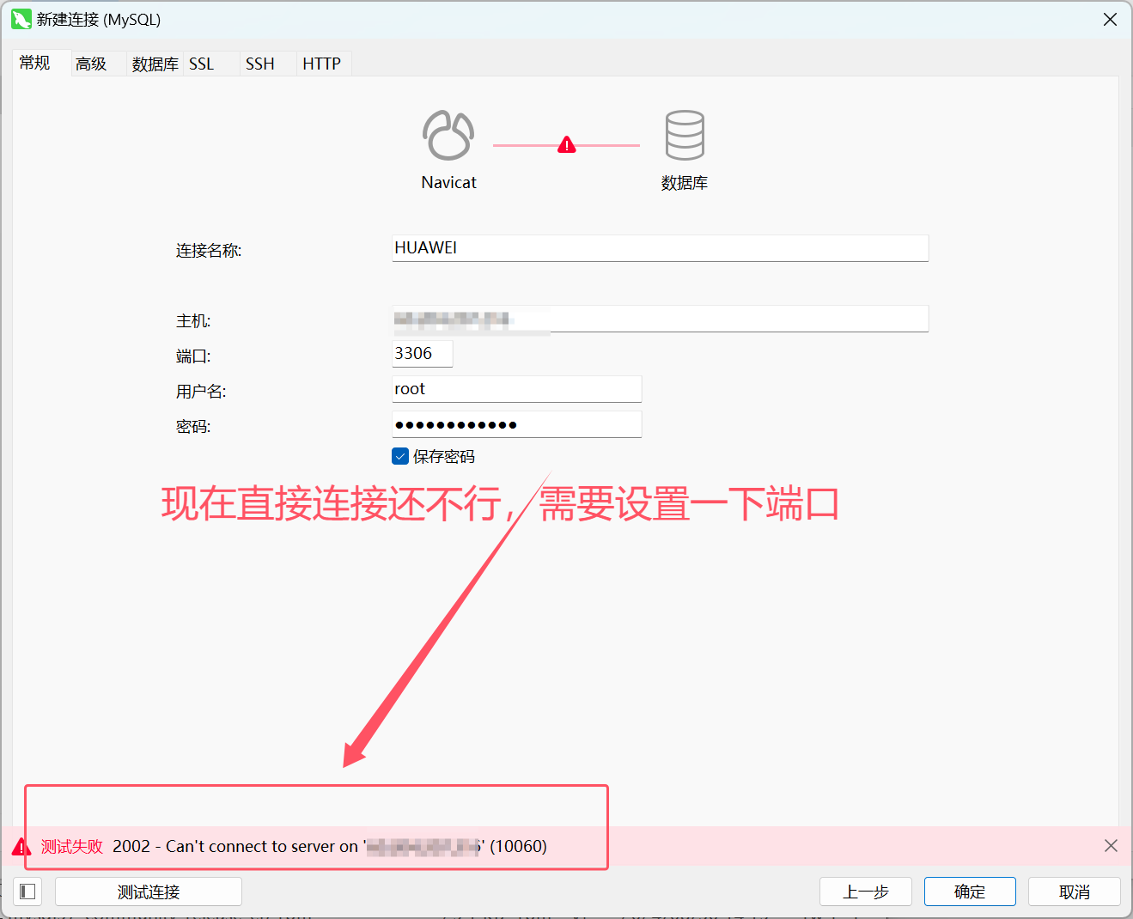This screenshot has height=919, width=1133.
Task: Click the 保存密码 label text
Action: point(444,457)
